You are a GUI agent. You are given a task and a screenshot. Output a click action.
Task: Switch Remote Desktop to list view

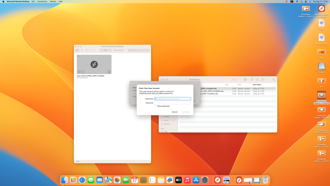coord(82,50)
